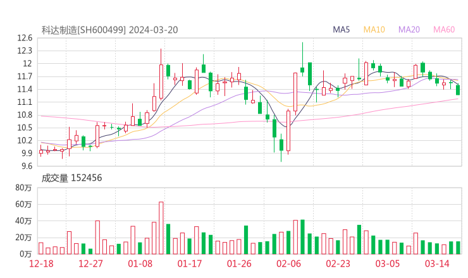The height and width of the screenshot is (278, 468).
Task: Click the 12.3 price axis label
Action: click(x=25, y=51)
